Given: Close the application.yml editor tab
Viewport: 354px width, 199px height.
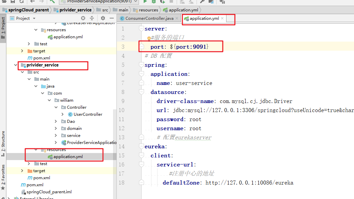Looking at the screenshot, I should (x=222, y=18).
